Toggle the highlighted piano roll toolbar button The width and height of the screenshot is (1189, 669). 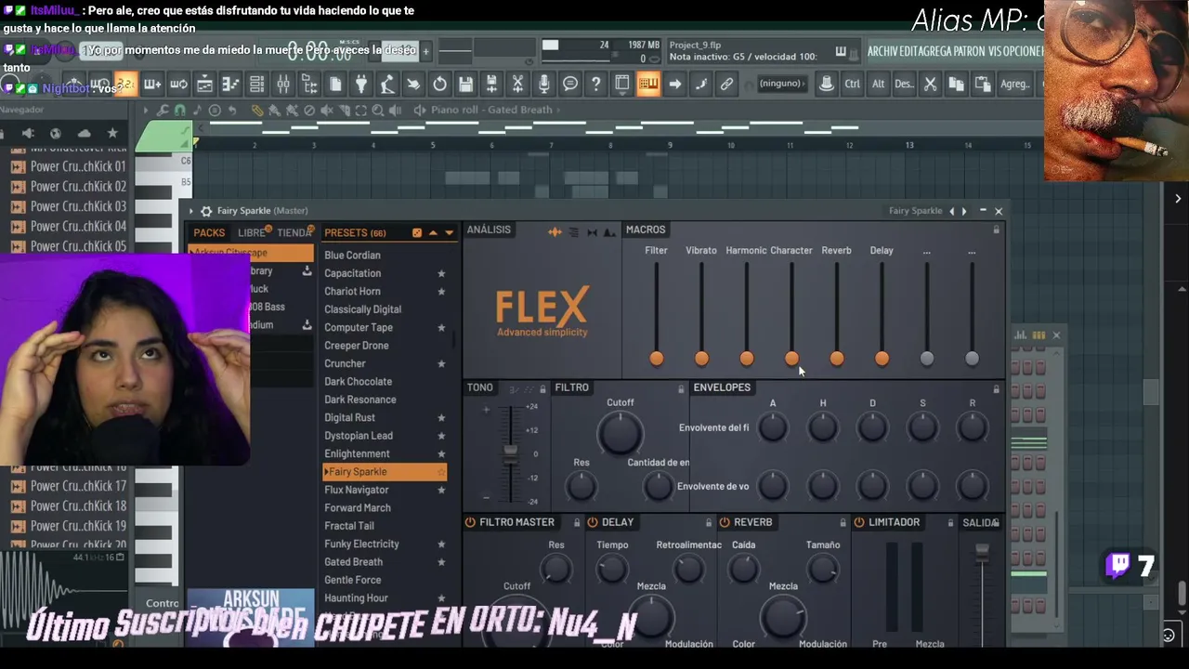pyautogui.click(x=648, y=85)
